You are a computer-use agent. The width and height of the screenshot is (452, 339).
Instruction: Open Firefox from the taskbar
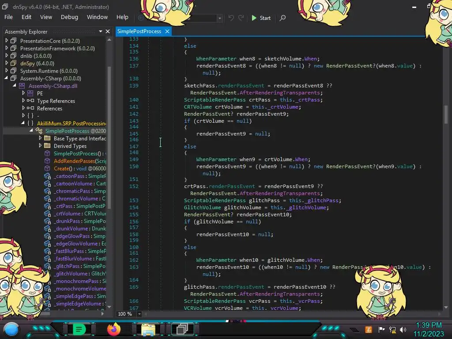(x=113, y=329)
